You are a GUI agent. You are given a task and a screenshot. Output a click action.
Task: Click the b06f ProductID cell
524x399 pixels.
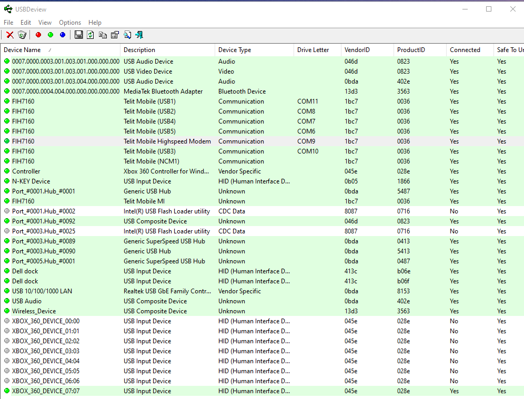pyautogui.click(x=404, y=281)
